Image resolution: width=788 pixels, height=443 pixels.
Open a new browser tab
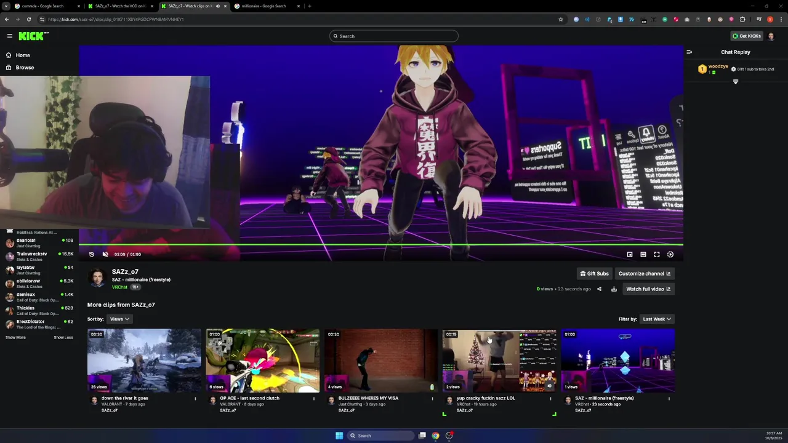309,6
